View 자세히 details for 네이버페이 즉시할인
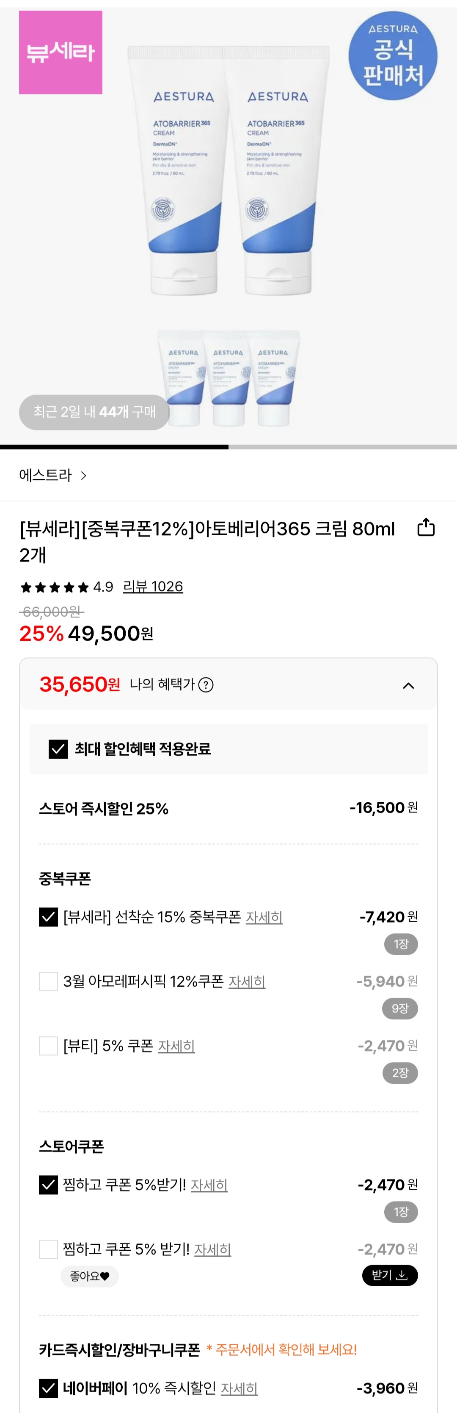The width and height of the screenshot is (457, 1413). 239,1389
